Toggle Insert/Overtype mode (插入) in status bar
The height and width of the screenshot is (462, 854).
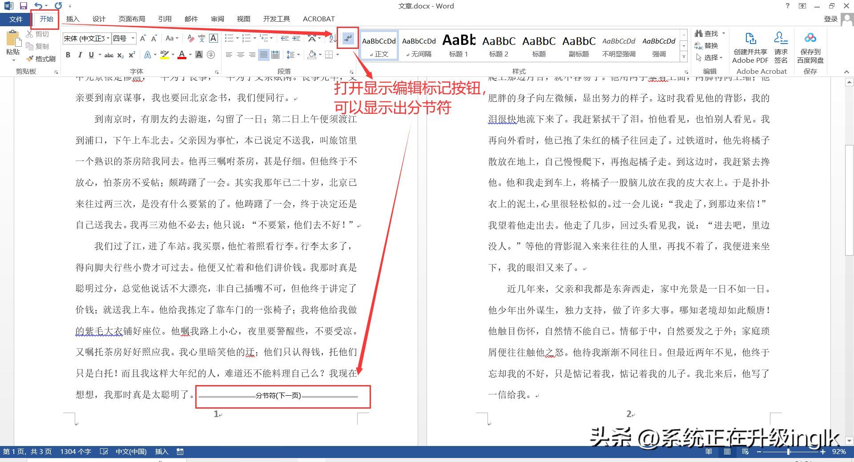(x=161, y=452)
